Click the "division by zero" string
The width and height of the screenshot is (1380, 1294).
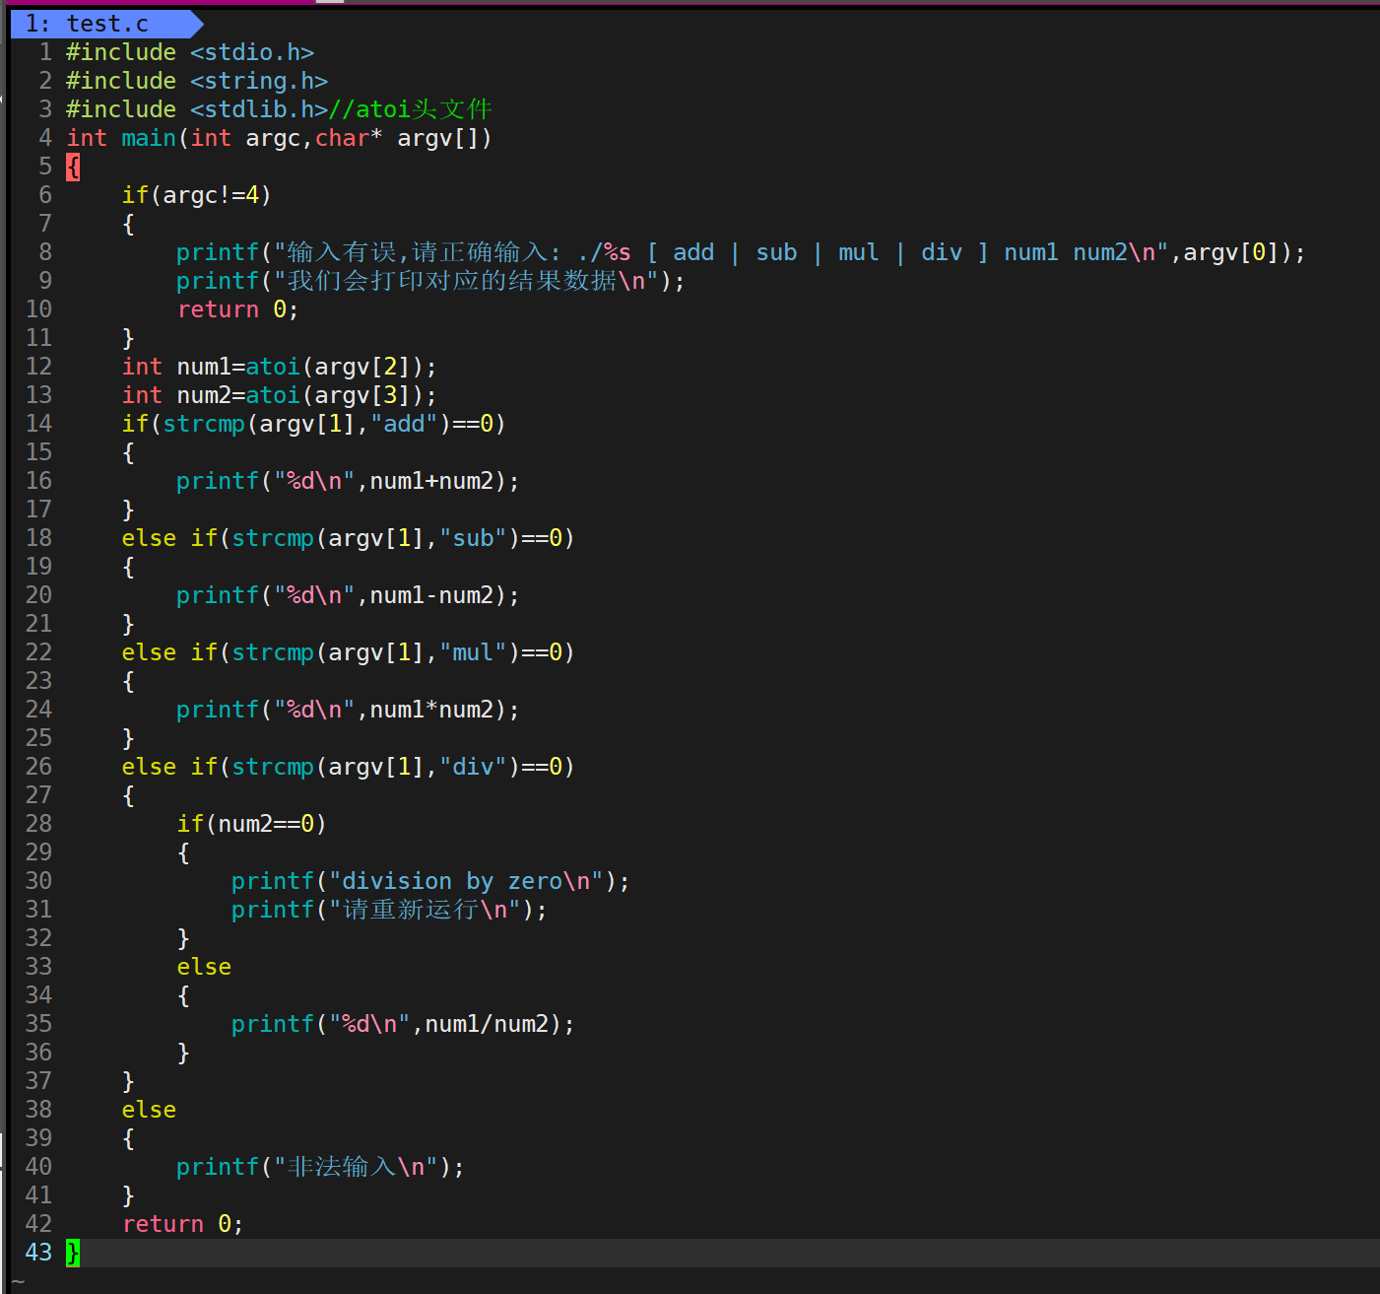(x=466, y=881)
